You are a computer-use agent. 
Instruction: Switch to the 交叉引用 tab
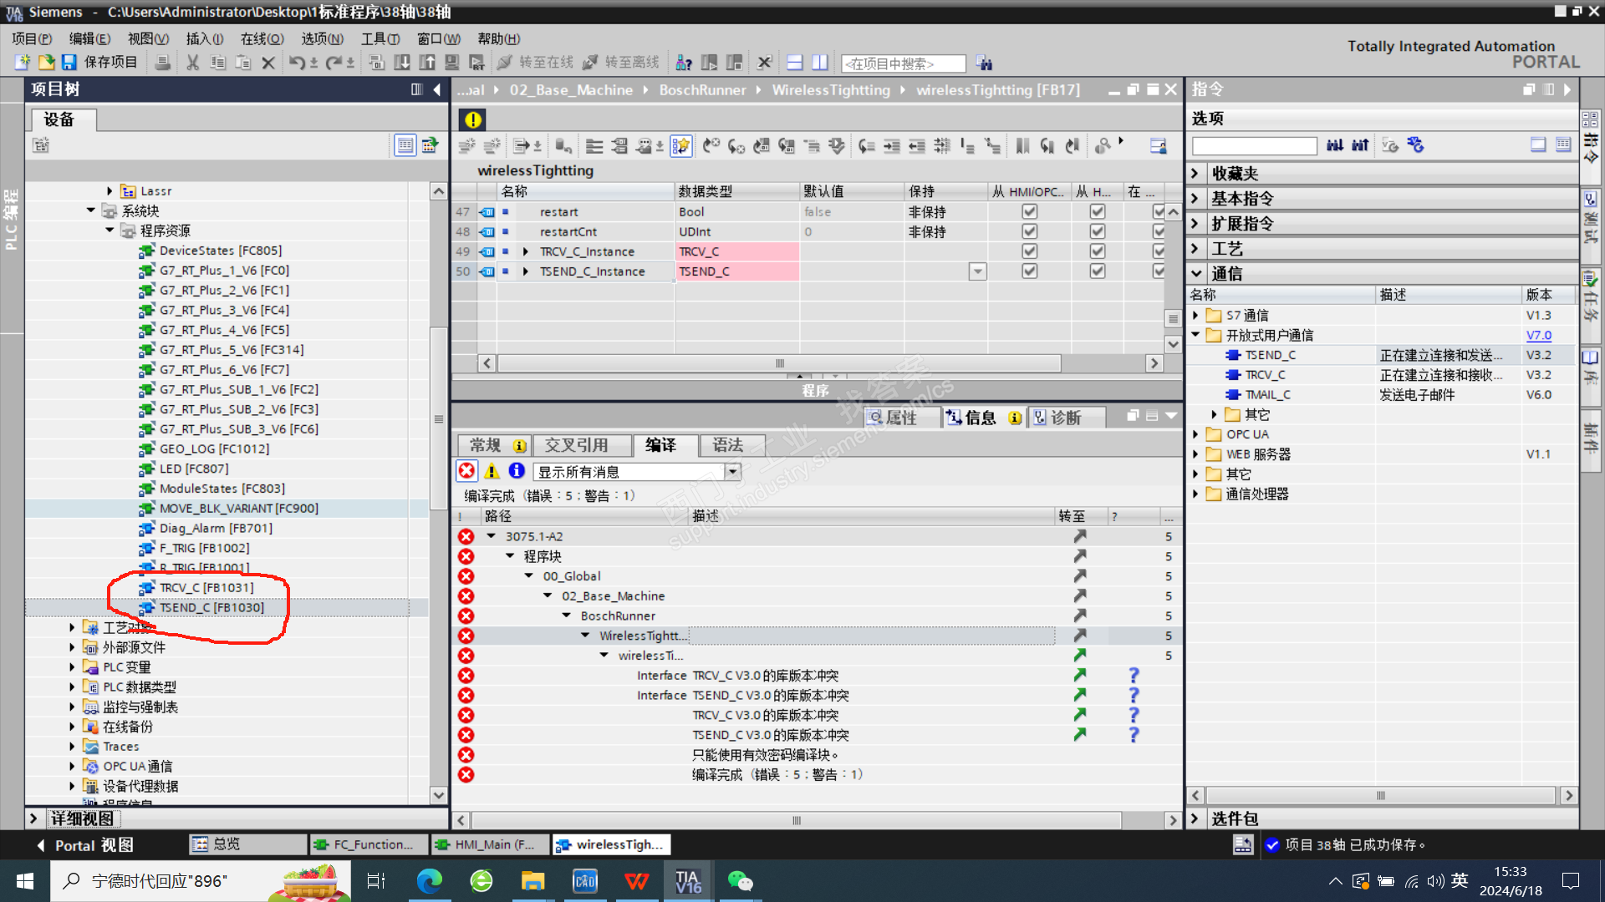click(576, 445)
